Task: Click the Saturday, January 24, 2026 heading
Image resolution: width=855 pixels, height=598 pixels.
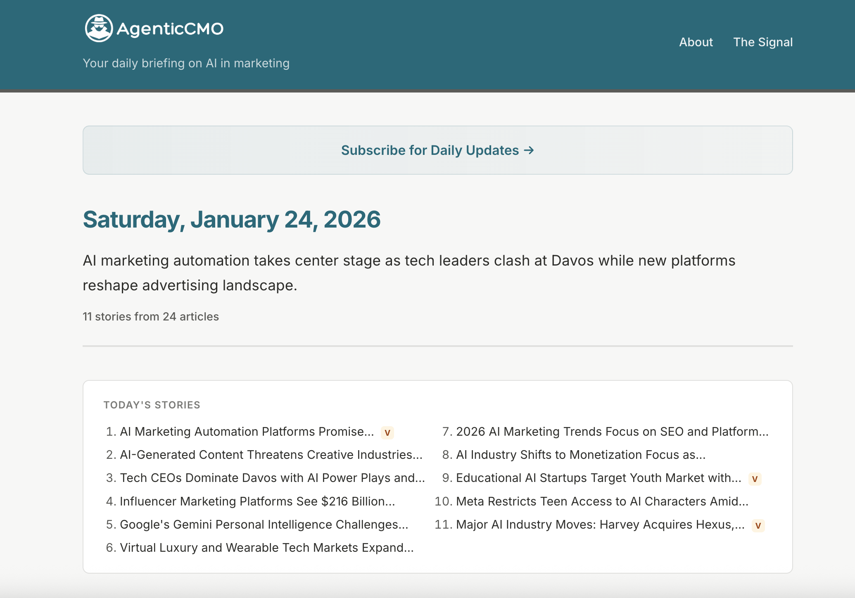Action: (x=231, y=219)
